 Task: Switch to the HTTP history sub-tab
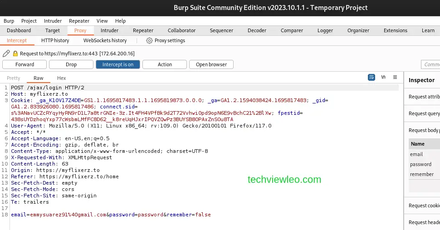[x=55, y=40]
